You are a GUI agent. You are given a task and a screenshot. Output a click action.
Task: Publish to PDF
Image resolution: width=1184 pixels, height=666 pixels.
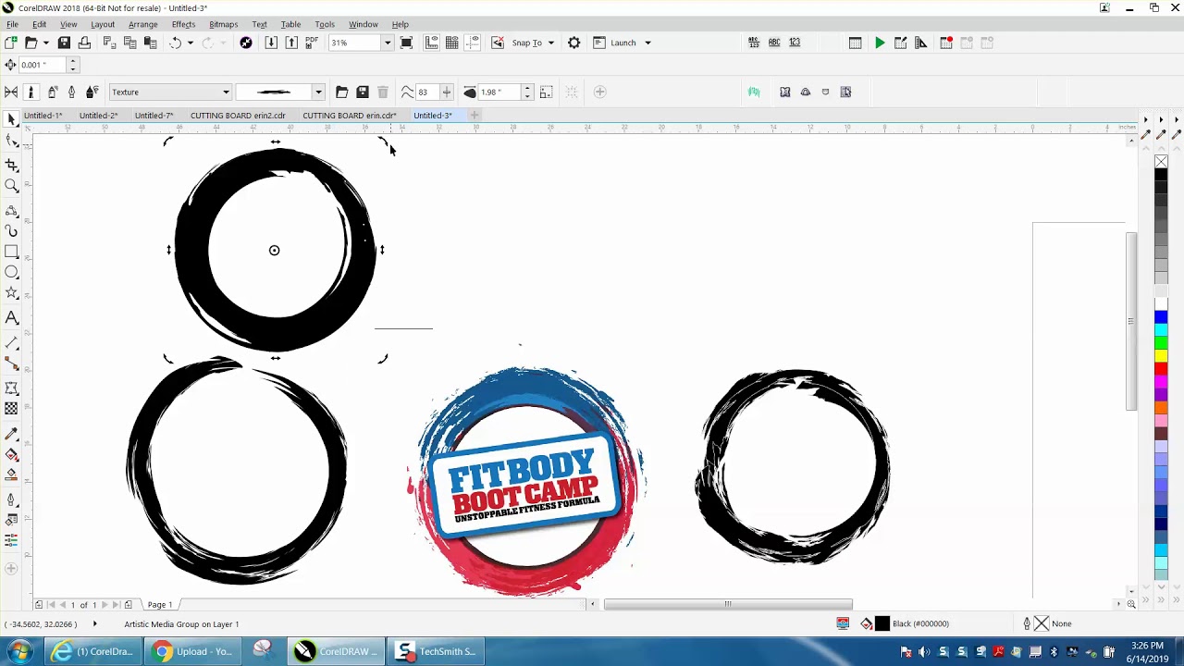[x=312, y=43]
